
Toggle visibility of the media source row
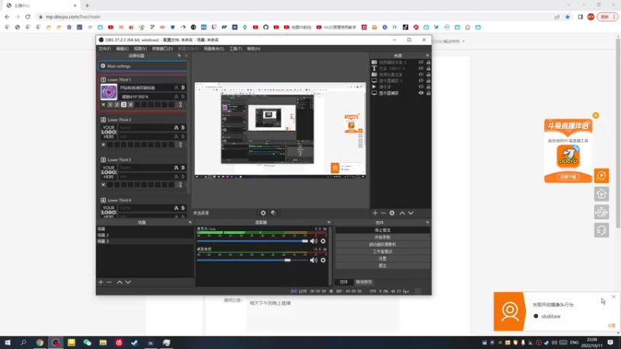click(x=421, y=87)
